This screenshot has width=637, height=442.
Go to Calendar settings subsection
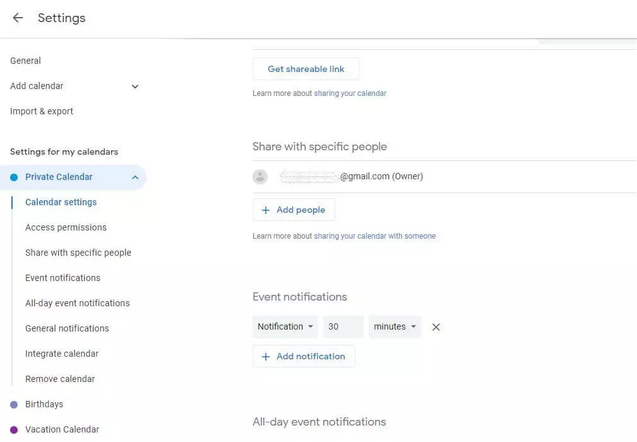point(61,202)
